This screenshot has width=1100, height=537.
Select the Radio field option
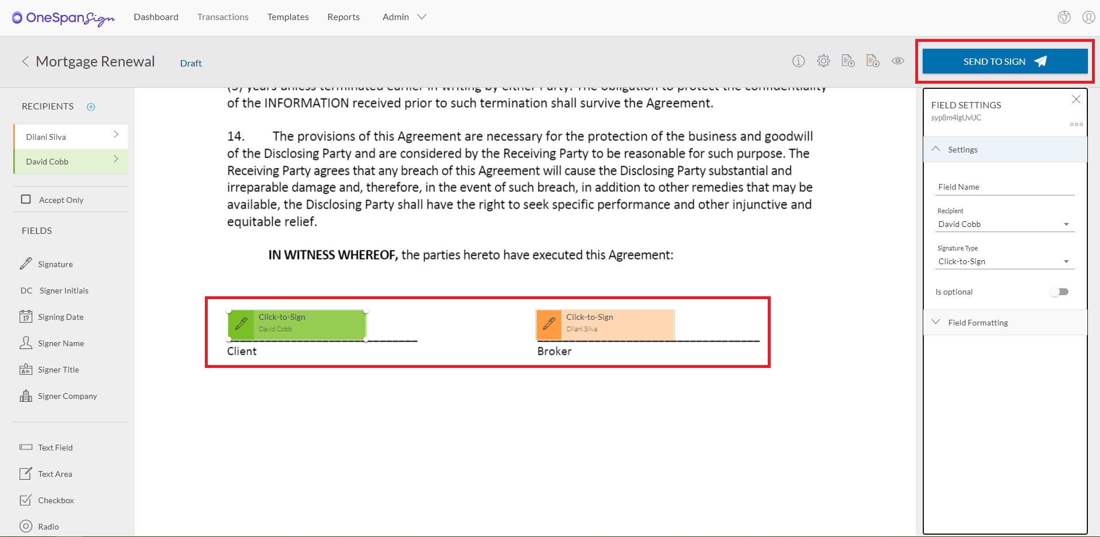tap(48, 527)
